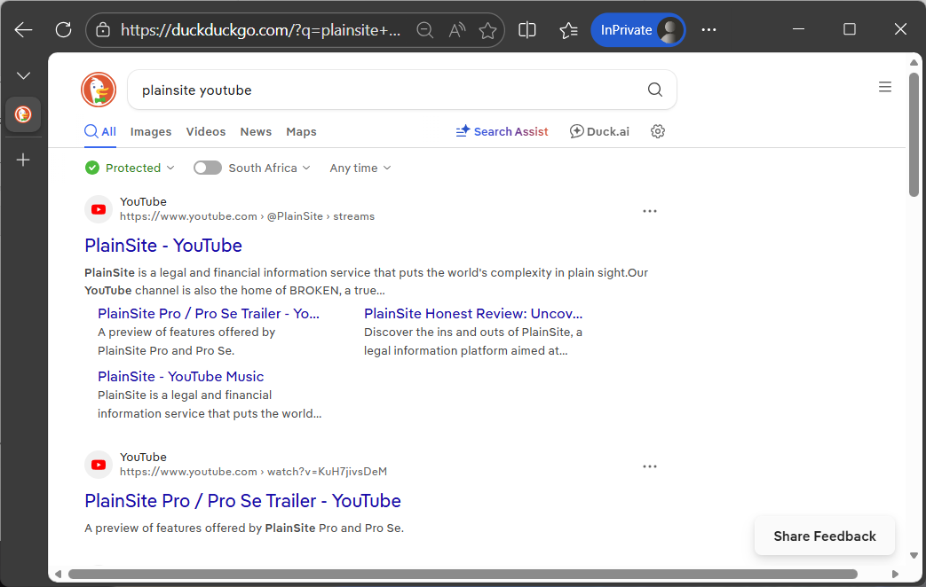Activate Search Assist
The image size is (926, 587).
(502, 131)
